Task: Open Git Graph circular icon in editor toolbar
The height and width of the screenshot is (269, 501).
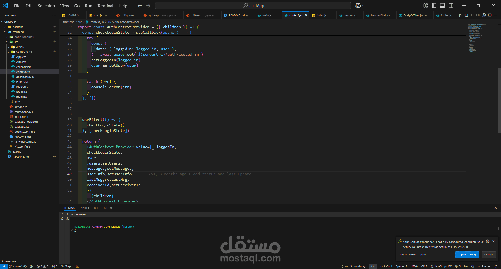Action: click(484, 15)
